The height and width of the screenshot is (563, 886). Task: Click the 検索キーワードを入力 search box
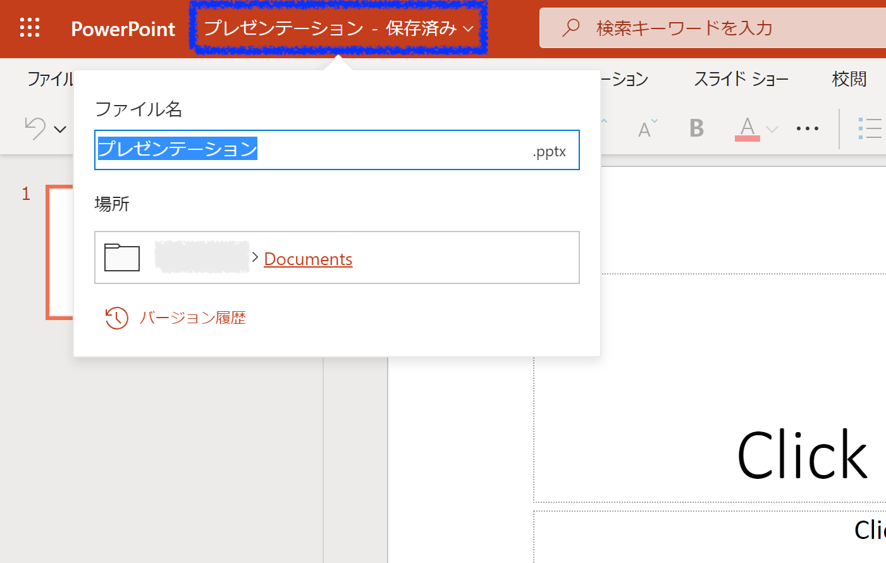click(713, 28)
